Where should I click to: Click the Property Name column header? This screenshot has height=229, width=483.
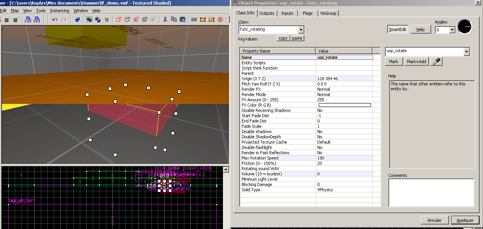pos(278,51)
